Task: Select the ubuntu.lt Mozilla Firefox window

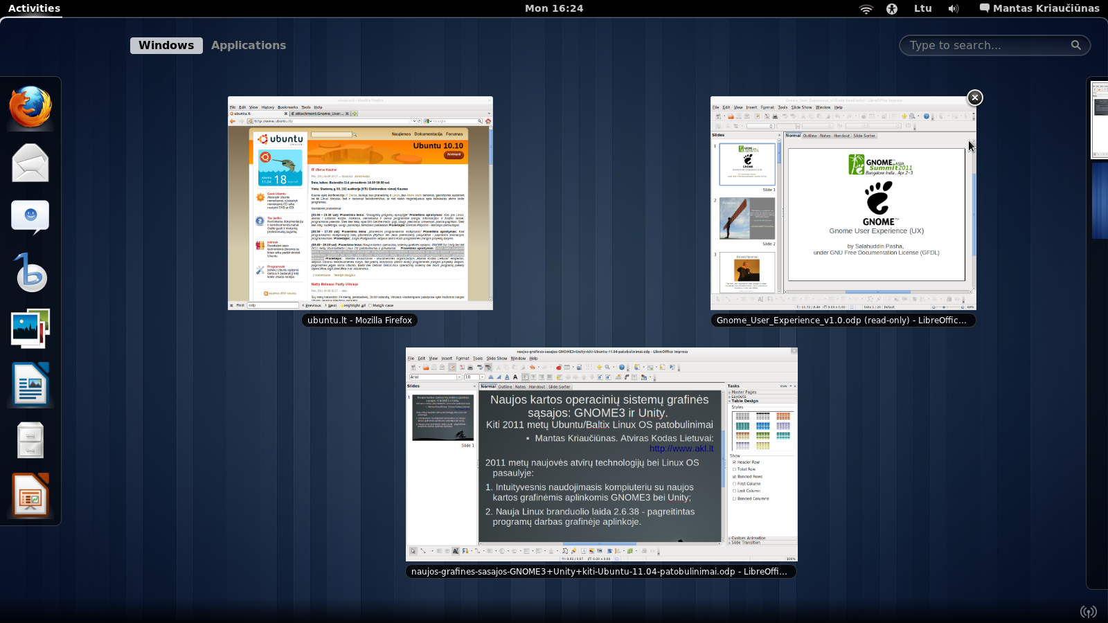Action: pyautogui.click(x=360, y=203)
